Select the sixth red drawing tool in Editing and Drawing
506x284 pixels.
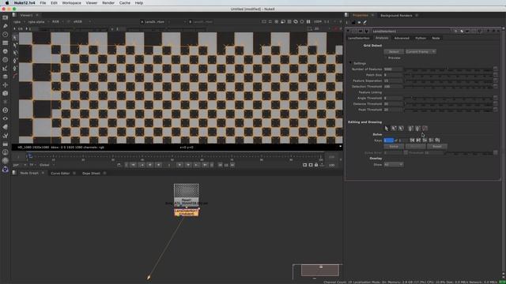pyautogui.click(x=425, y=128)
